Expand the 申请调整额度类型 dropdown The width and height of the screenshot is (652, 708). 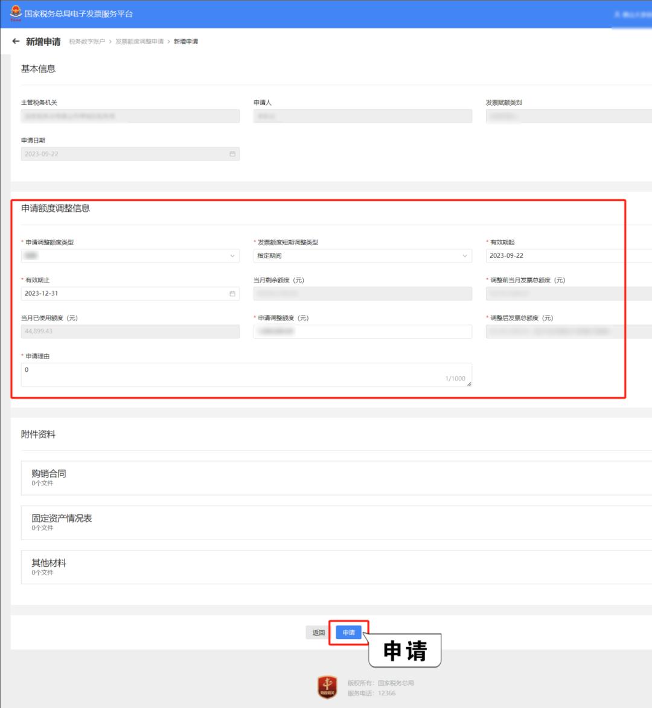point(130,256)
